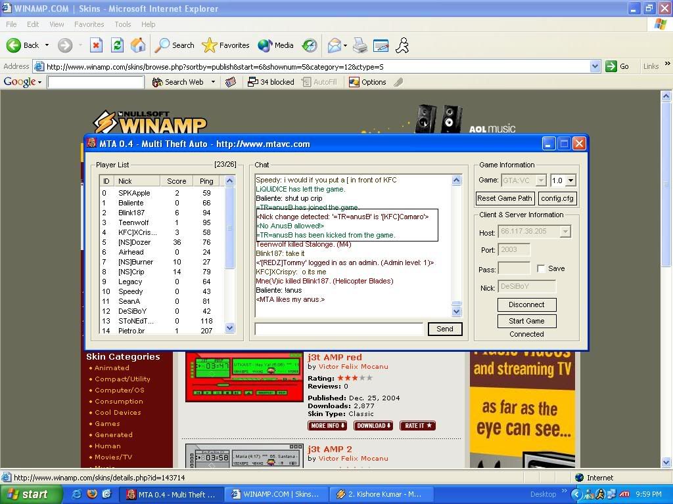Open the Media pane in IE toolbar
The image size is (673, 504).
[x=275, y=45]
